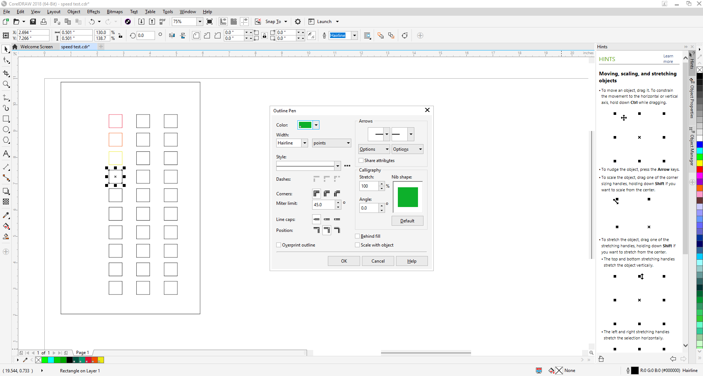The image size is (703, 376).
Task: Choose the Ellipse tool
Action: coord(6,129)
